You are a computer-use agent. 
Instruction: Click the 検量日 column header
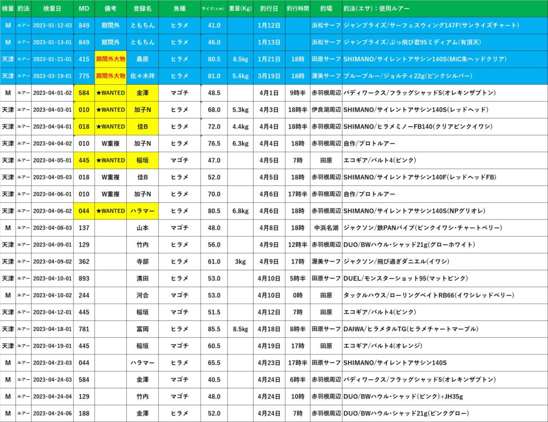52,9
